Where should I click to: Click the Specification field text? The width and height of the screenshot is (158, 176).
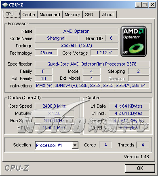pyautogui.click(x=92, y=64)
